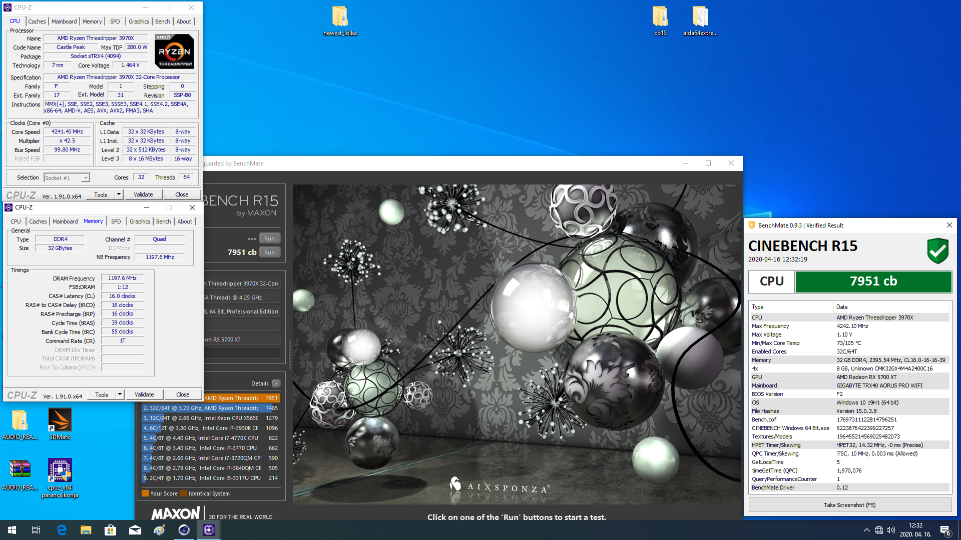This screenshot has height=540, width=961.
Task: Open Bench tab in top CPU-Z
Action: 162,21
